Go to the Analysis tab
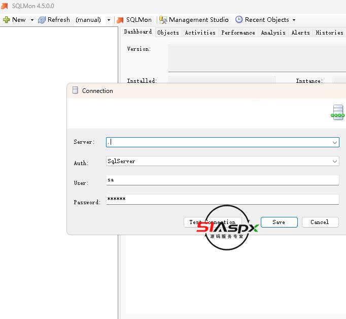Screen dimensions: 346x319 (x=273, y=33)
